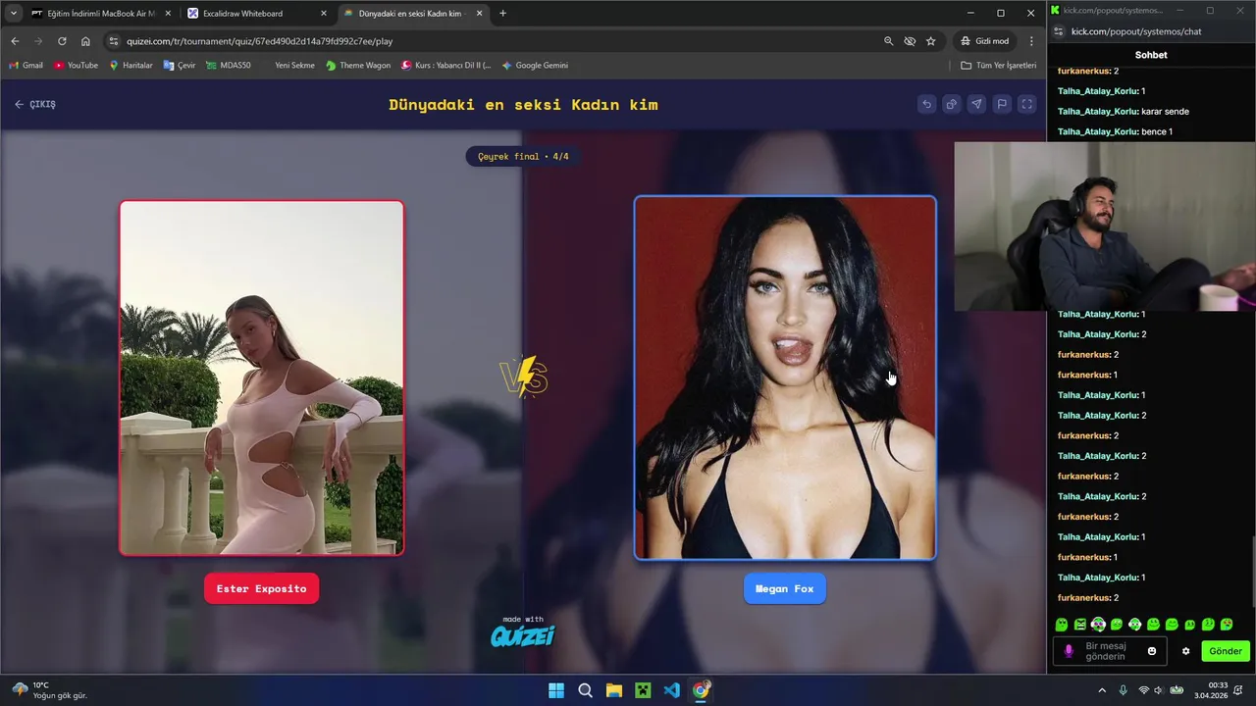Image resolution: width=1256 pixels, height=706 pixels.
Task: Show hidden system tray icons
Action: click(x=1102, y=690)
